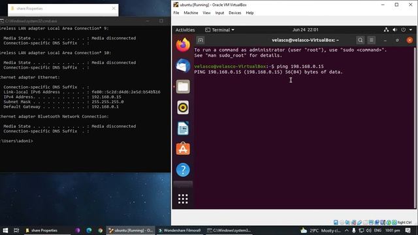Screen dimensions: 418x235
Task: Click the Right Ctrl host key label
Action: [x=404, y=223]
